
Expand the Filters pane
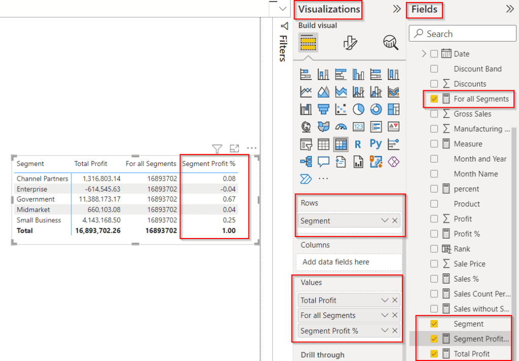284,26
